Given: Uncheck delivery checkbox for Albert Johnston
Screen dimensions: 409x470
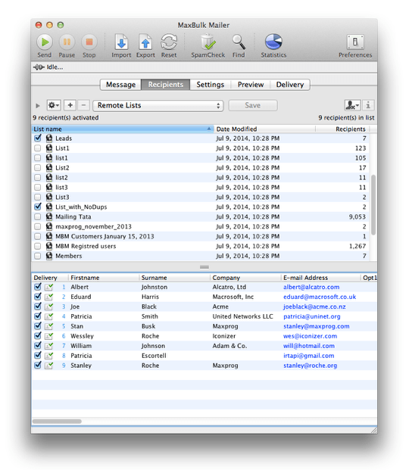Looking at the screenshot, I should pos(38,287).
